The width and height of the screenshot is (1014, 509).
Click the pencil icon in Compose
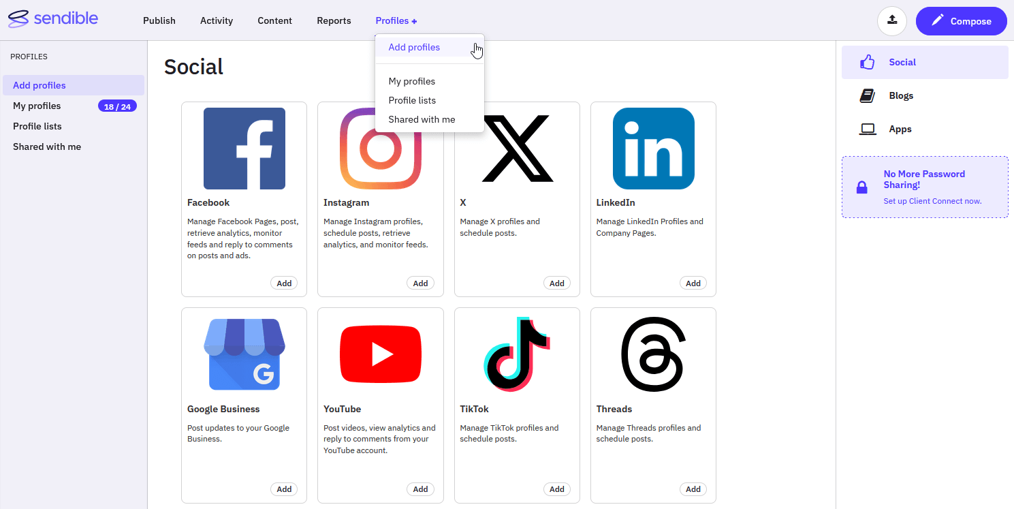[938, 20]
